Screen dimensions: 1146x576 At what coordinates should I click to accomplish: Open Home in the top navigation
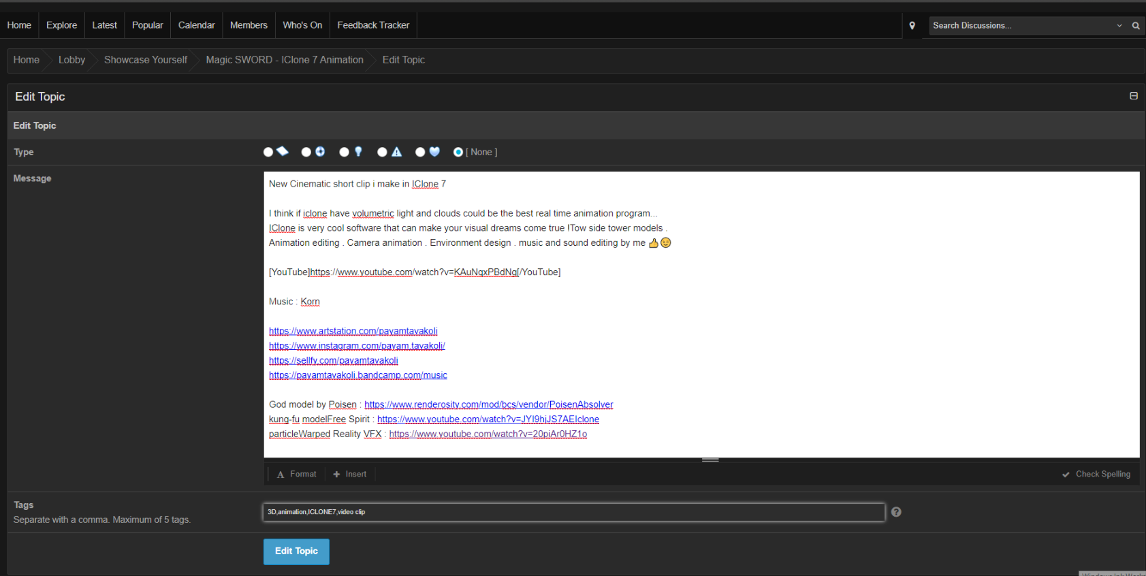pos(19,25)
